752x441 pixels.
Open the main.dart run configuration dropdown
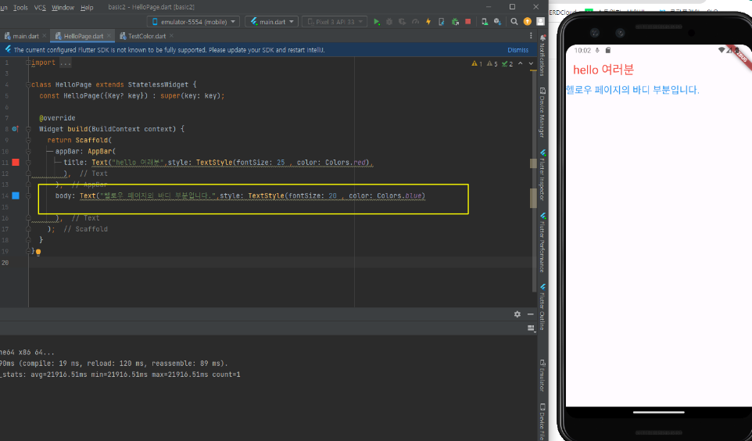tap(272, 22)
